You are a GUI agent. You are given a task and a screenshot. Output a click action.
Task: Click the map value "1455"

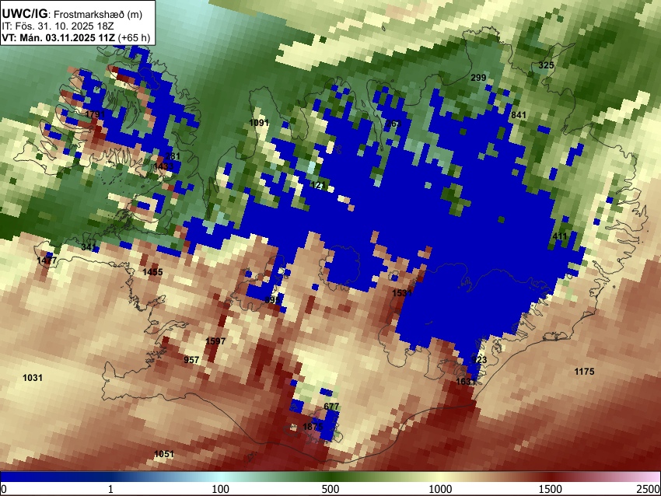(x=152, y=272)
